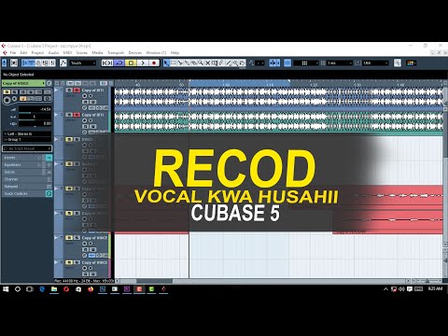Viewport: 448px width, 336px height.
Task: Open File Explorer from the taskbar
Action: [x=54, y=289]
